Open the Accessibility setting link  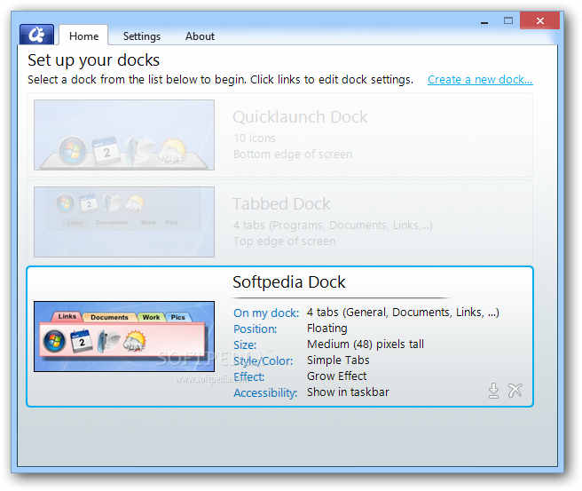coord(265,392)
